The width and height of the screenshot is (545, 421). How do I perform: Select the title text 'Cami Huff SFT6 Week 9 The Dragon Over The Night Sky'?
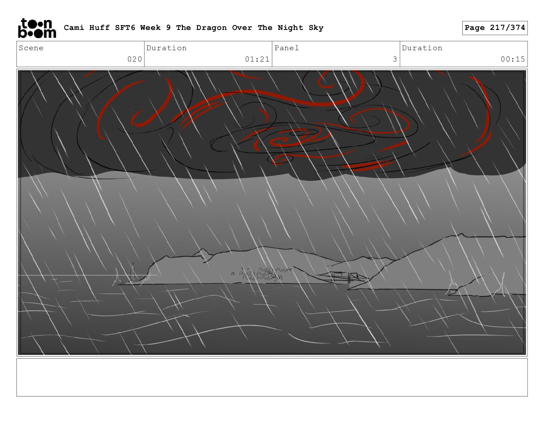pyautogui.click(x=194, y=28)
